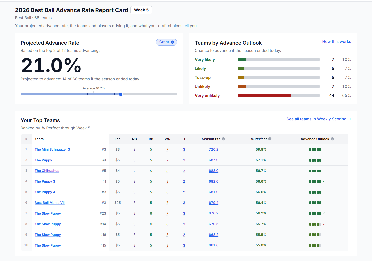The width and height of the screenshot is (372, 261).
Task: Click the $25 fee cell
Action: (118, 203)
